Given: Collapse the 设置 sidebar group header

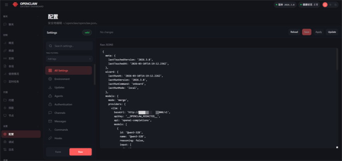Looking at the screenshot, I should click(x=21, y=126).
